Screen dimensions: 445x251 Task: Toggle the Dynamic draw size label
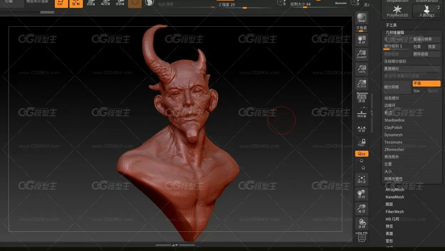(341, 3)
